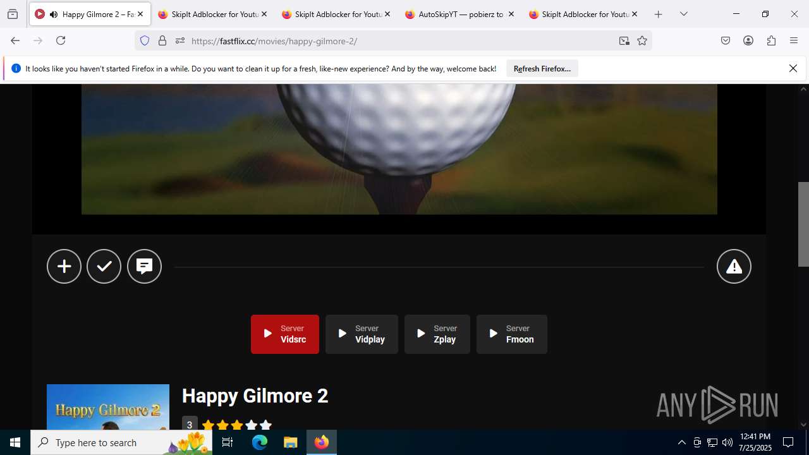
Task: Open Task View on the taskbar
Action: (x=228, y=442)
